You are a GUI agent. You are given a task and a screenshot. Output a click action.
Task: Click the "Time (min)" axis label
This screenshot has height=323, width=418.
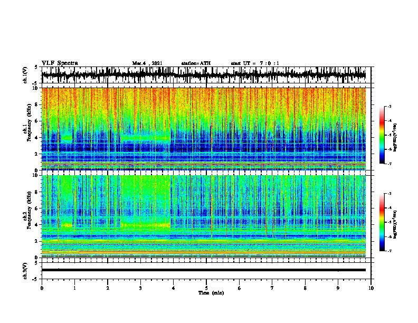[211, 293]
